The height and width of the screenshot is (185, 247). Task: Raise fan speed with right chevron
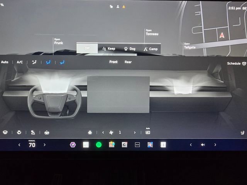(135, 133)
